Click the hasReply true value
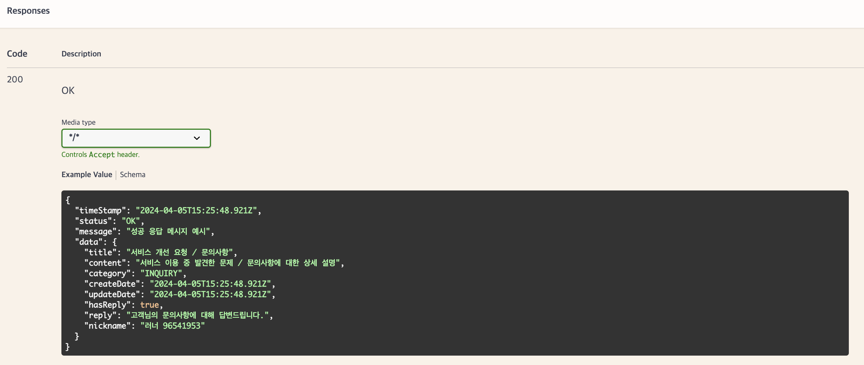The image size is (864, 365). point(150,305)
